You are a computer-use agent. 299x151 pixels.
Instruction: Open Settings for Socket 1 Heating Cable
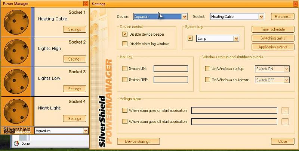pos(74,29)
